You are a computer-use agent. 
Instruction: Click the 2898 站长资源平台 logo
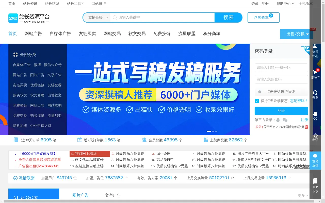29,18
